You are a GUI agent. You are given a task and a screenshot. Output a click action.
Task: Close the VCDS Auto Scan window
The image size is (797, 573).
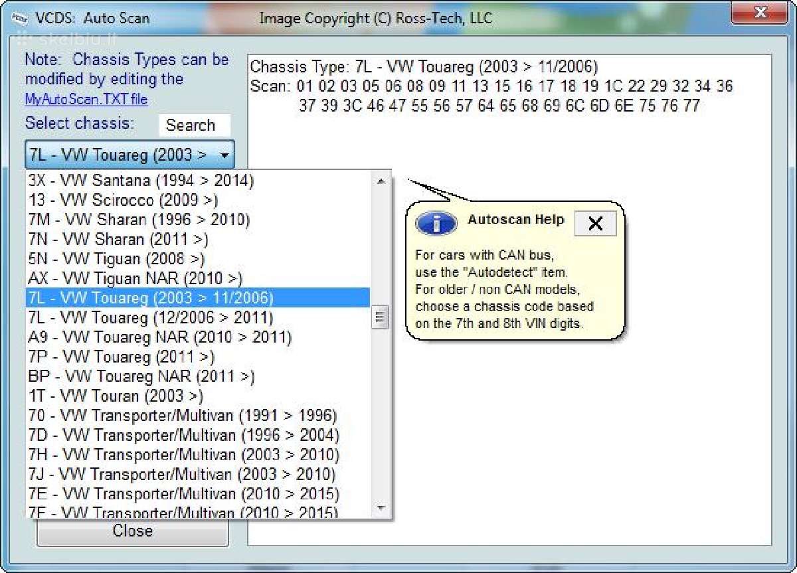(760, 13)
